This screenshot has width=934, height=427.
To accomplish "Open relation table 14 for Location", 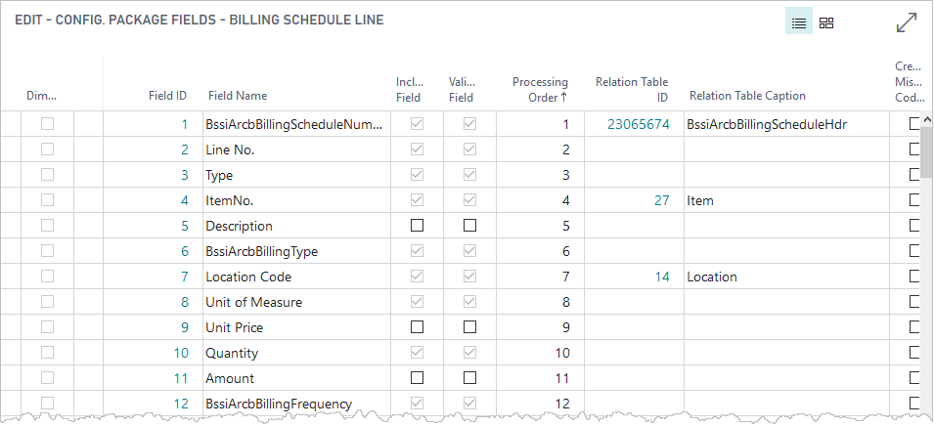I will pos(662,277).
